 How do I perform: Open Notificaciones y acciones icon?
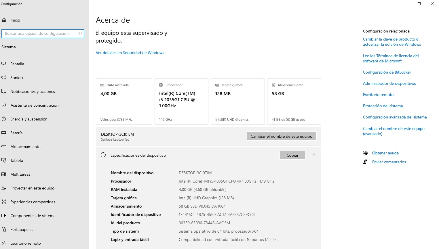point(4,91)
